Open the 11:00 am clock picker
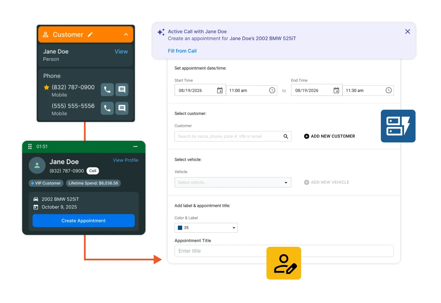This screenshot has width=441, height=303. coord(272,90)
